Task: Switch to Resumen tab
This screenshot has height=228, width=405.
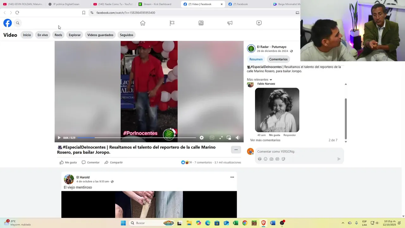Action: [x=256, y=59]
